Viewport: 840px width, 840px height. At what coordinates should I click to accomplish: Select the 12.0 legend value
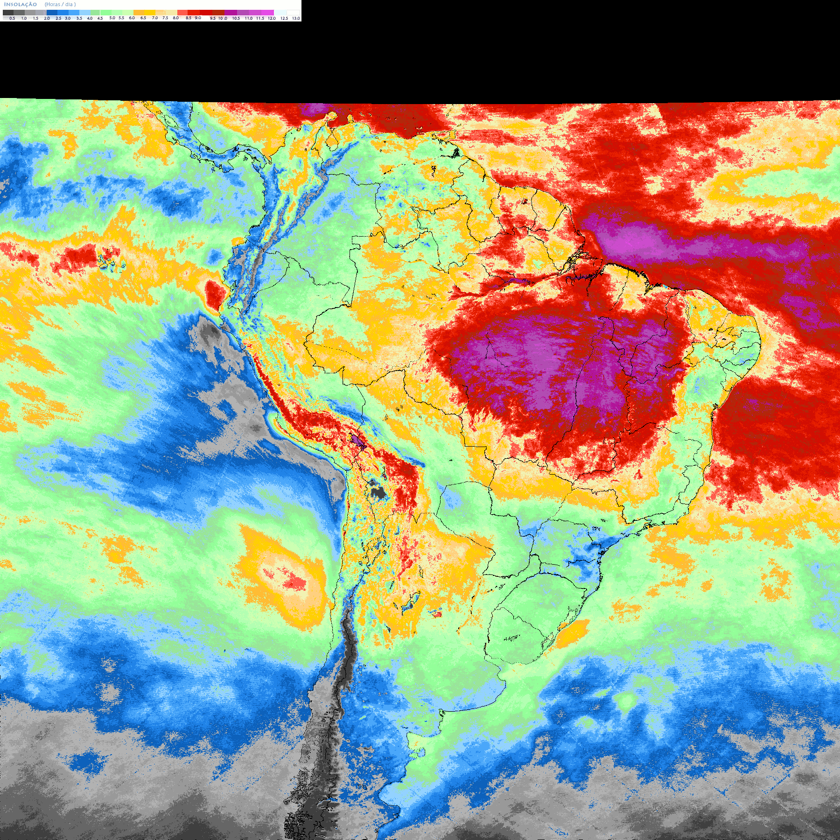[272, 18]
